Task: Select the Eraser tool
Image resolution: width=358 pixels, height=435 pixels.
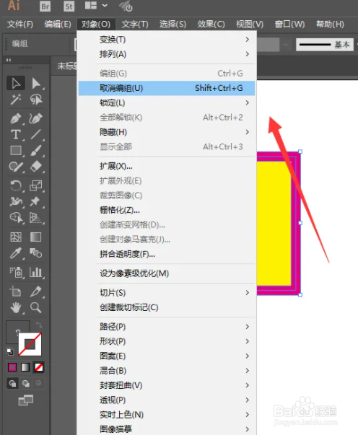Action: tap(36, 167)
